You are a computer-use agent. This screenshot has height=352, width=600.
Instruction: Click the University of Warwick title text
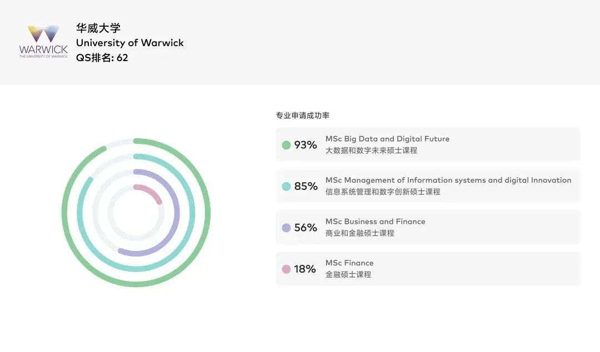(129, 43)
